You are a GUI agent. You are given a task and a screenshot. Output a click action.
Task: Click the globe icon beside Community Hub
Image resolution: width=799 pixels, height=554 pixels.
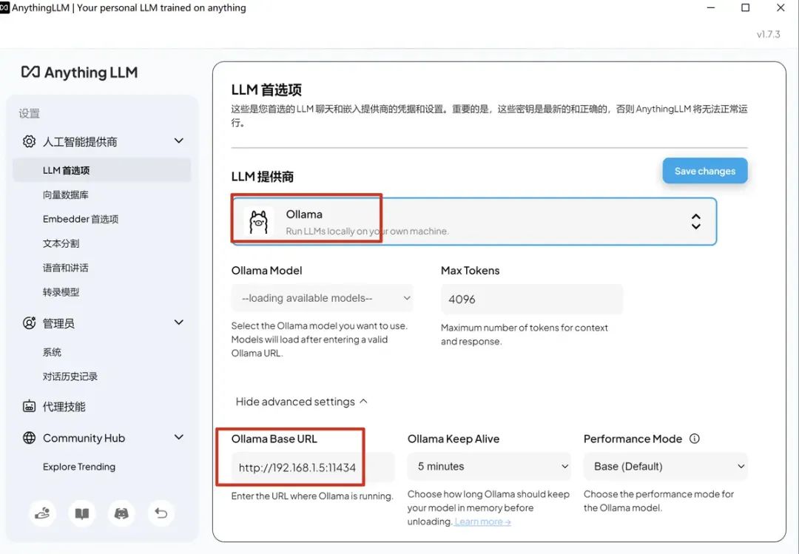point(29,438)
